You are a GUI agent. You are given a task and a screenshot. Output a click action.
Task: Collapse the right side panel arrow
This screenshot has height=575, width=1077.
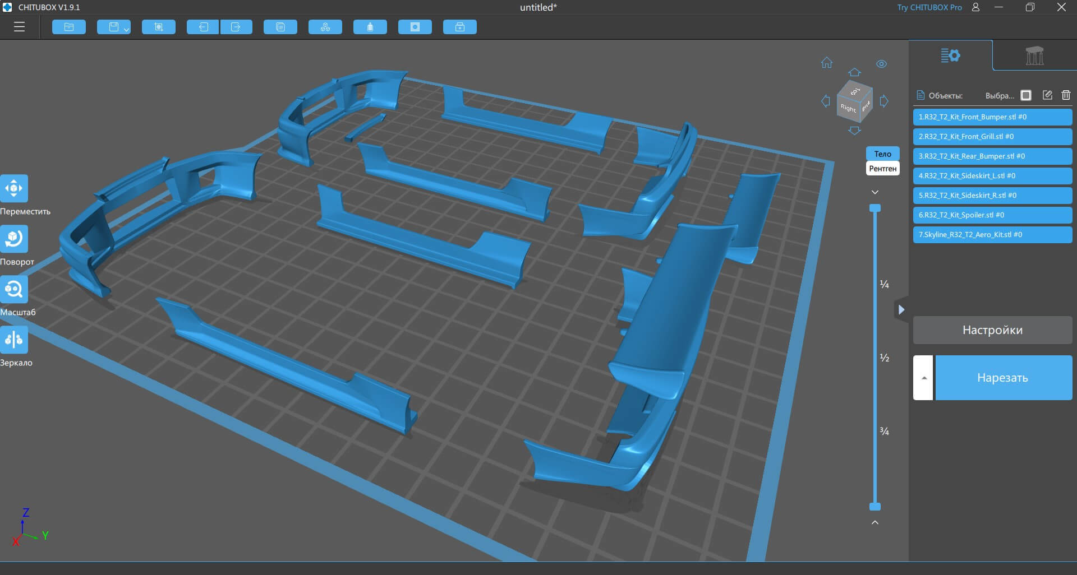coord(901,309)
